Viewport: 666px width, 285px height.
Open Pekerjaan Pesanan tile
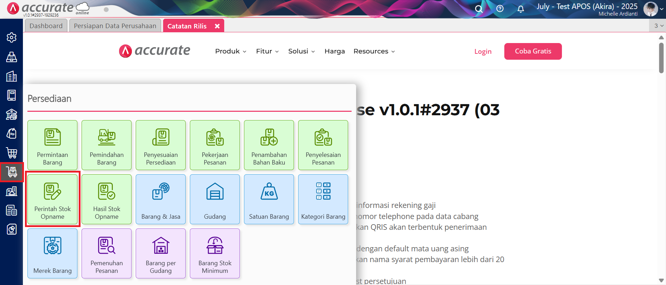(215, 145)
